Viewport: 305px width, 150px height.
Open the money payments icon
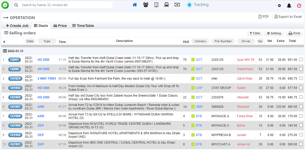coord(177,5)
